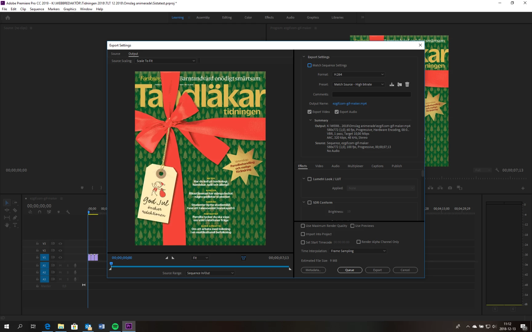Open File Explorer from the taskbar

point(61,326)
